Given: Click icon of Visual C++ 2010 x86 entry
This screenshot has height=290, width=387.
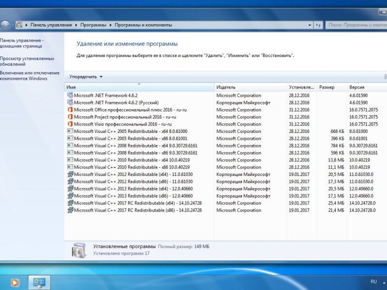Looking at the screenshot, I should point(70,167).
